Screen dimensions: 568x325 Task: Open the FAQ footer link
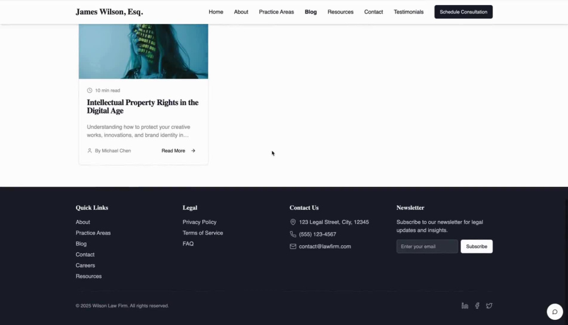click(188, 244)
